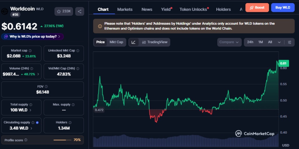Click the AI icon in price-up prompt
The image size is (299, 149).
point(6,36)
